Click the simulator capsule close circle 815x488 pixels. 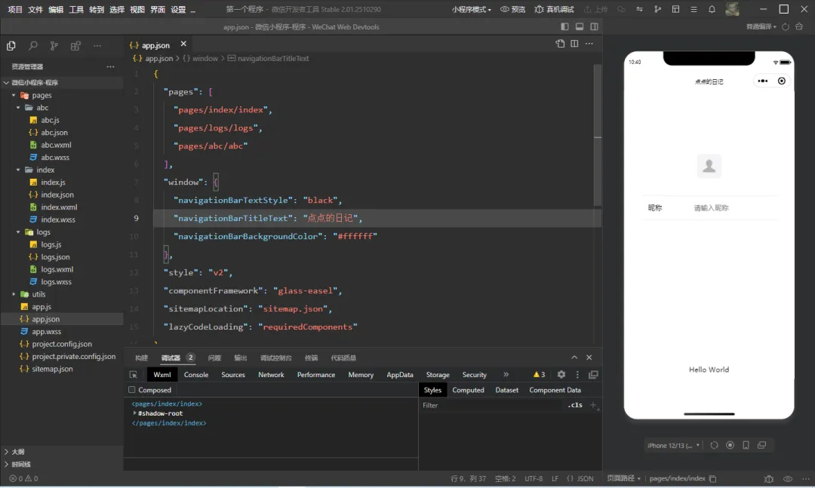782,81
